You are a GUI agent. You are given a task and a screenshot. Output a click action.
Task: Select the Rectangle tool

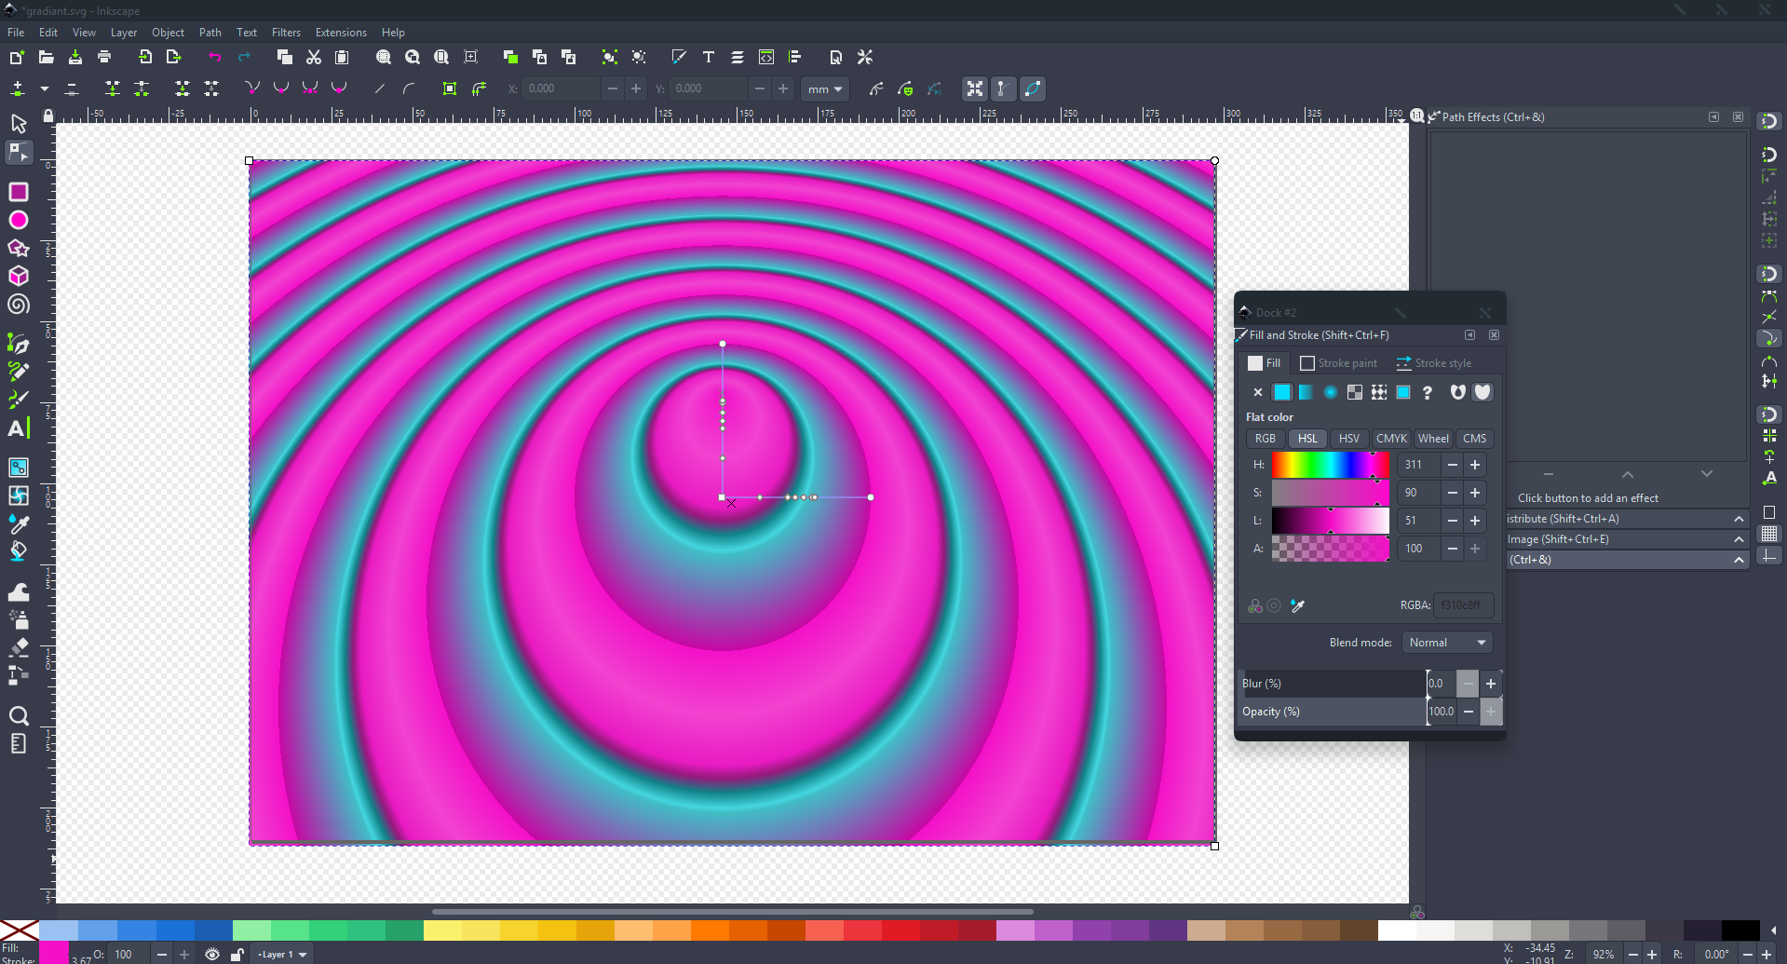pos(18,192)
